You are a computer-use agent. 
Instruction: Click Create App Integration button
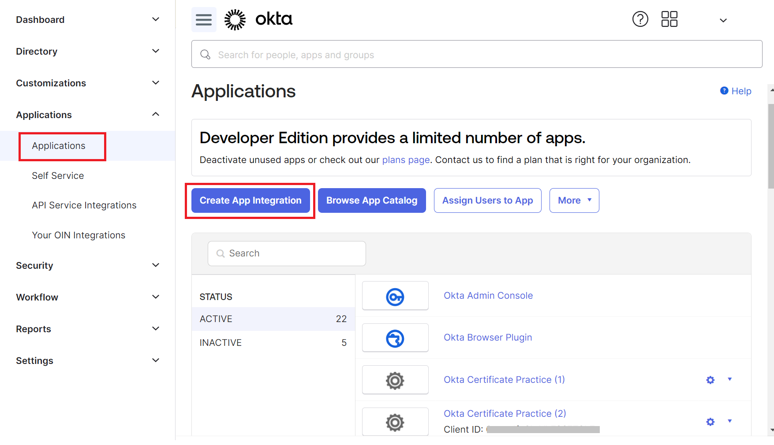(x=250, y=200)
